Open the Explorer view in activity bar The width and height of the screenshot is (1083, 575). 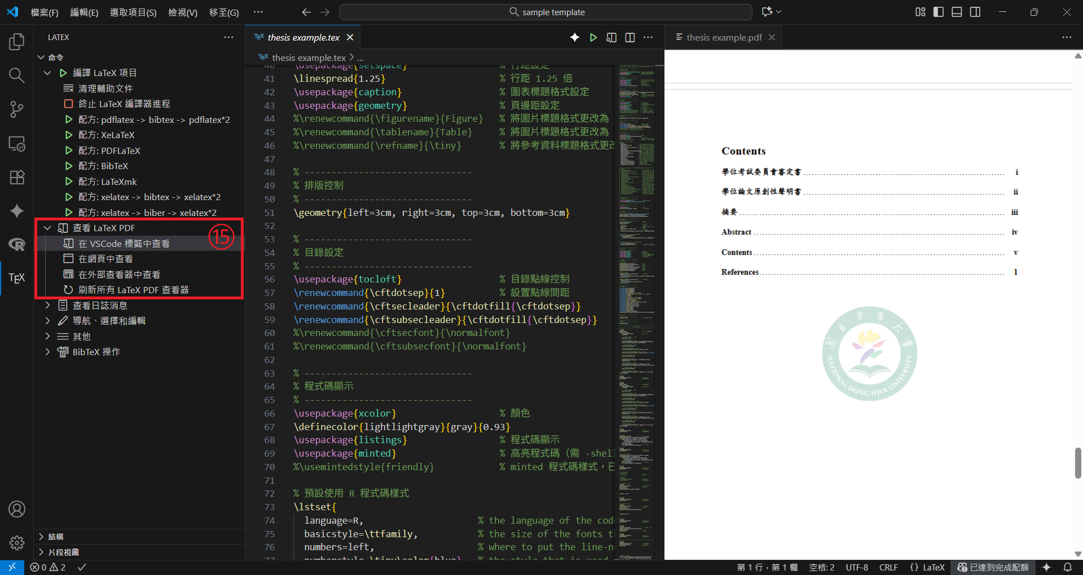(17, 41)
